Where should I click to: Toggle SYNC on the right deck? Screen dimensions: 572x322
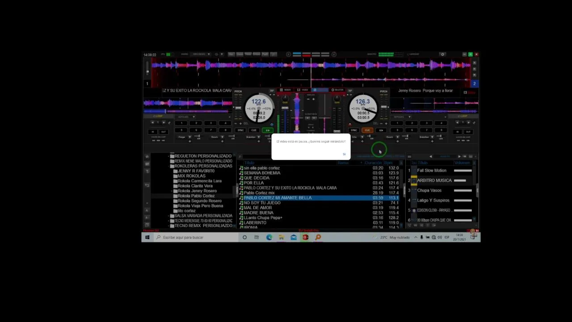pyautogui.click(x=353, y=130)
